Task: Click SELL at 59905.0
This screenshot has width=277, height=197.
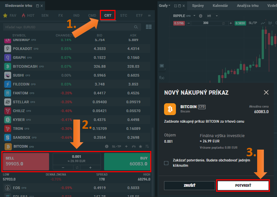Action: coord(26,161)
